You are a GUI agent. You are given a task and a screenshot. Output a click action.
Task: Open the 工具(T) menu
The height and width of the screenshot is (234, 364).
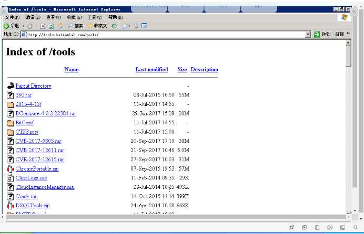pos(95,17)
